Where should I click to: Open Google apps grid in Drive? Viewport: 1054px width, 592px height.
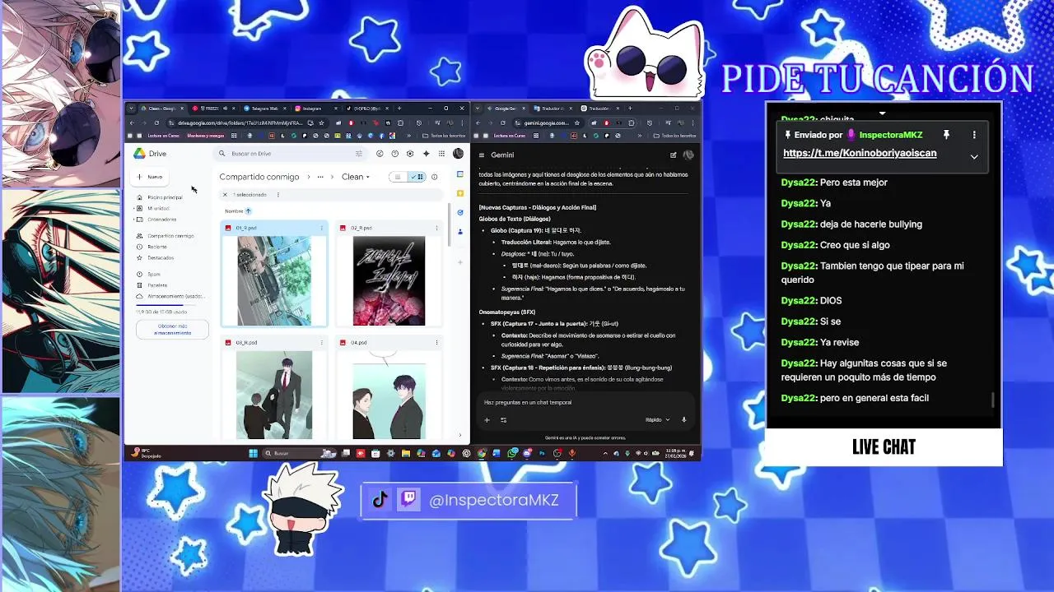point(441,154)
